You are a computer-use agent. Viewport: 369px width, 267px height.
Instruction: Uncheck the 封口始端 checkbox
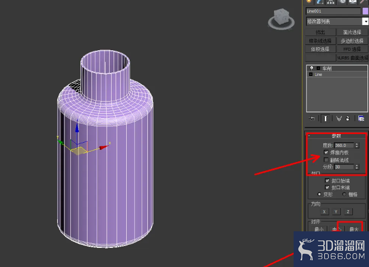[x=327, y=181]
